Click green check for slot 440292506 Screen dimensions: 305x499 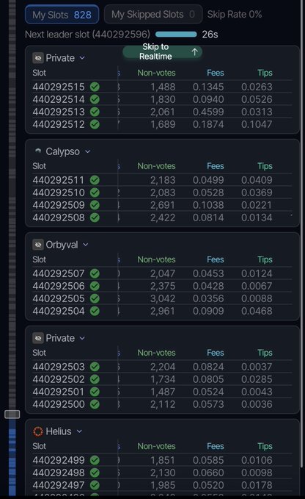pyautogui.click(x=95, y=286)
